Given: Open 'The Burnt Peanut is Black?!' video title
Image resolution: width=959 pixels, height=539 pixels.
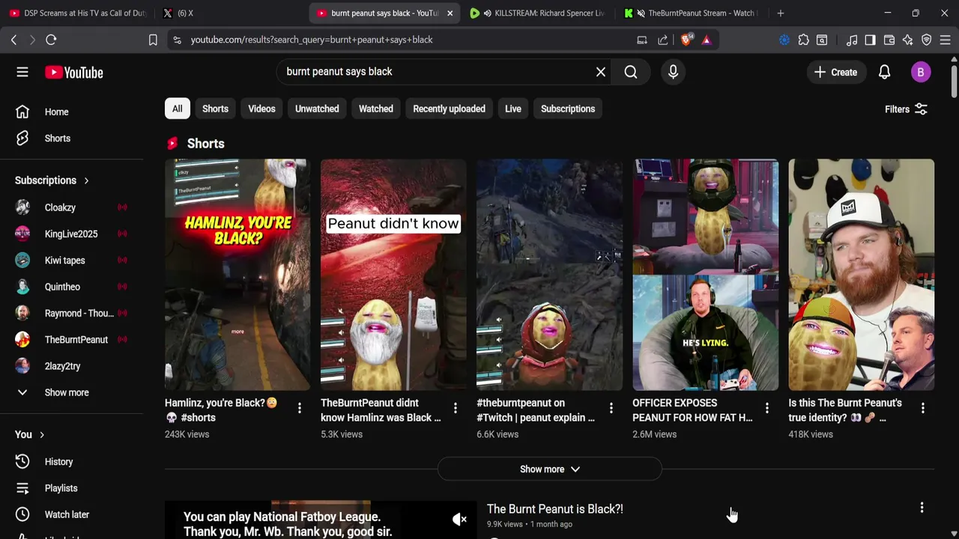Looking at the screenshot, I should (x=555, y=509).
